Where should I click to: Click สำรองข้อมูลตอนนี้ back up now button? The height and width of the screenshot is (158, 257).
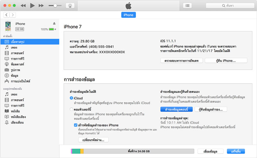[x=176, y=109]
